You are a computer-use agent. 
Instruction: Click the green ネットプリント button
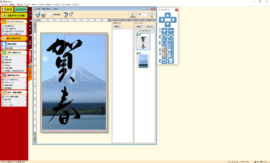tap(21, 9)
